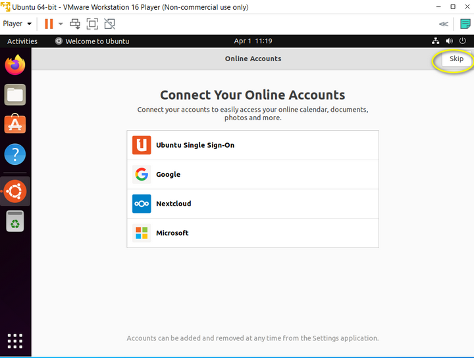The image size is (474, 358).
Task: Select the "Online Accounts" header title
Action: (x=253, y=58)
